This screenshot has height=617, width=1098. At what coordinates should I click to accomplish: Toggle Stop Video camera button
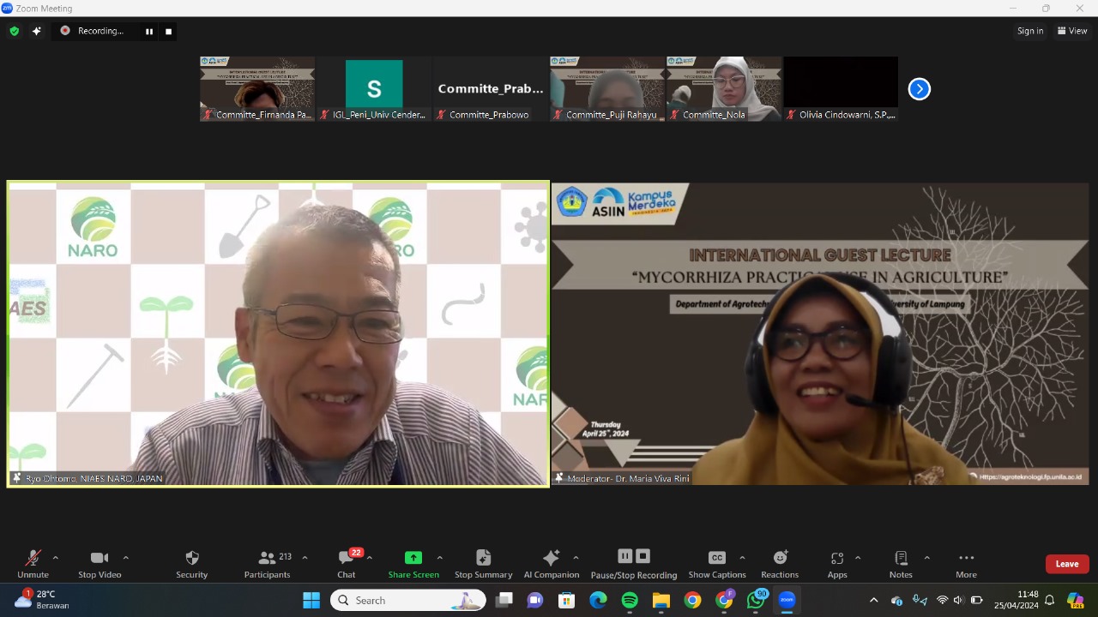tap(100, 559)
